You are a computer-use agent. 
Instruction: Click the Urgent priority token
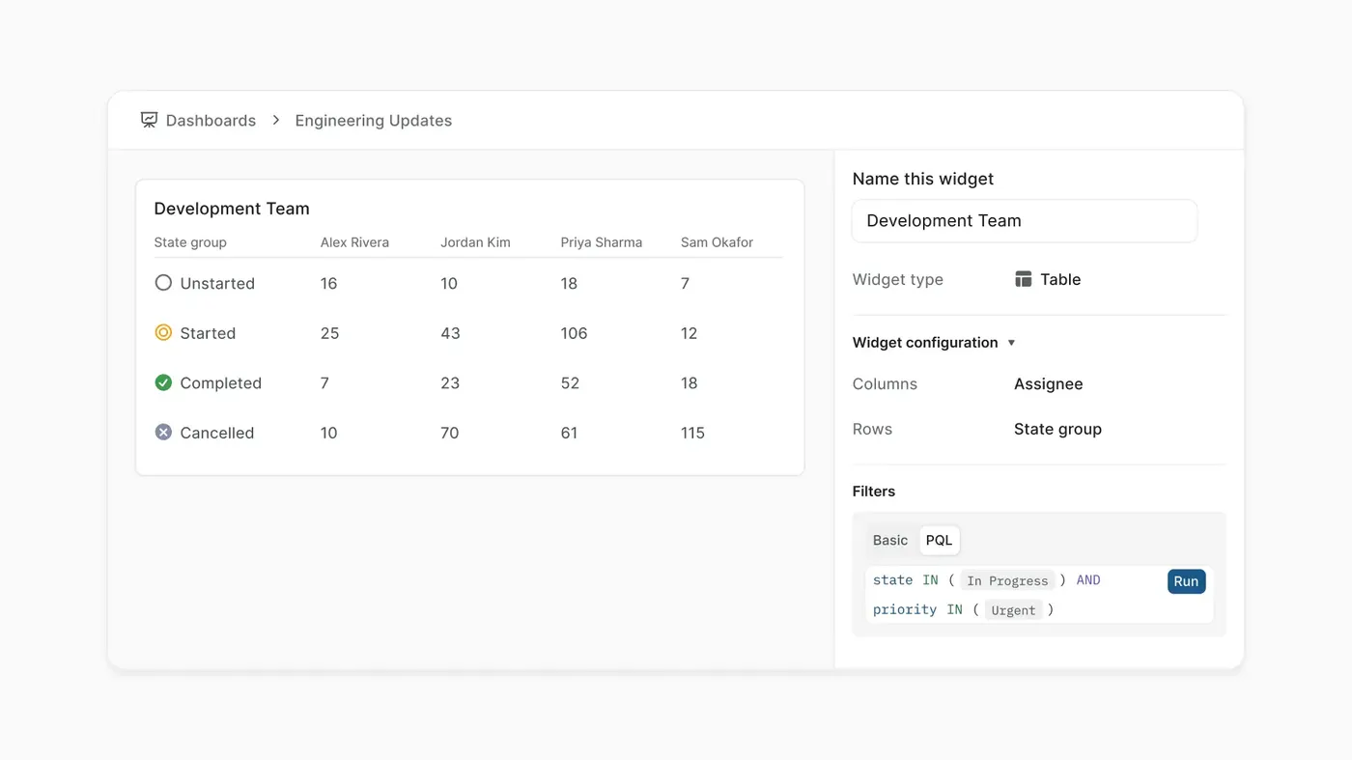point(1013,609)
